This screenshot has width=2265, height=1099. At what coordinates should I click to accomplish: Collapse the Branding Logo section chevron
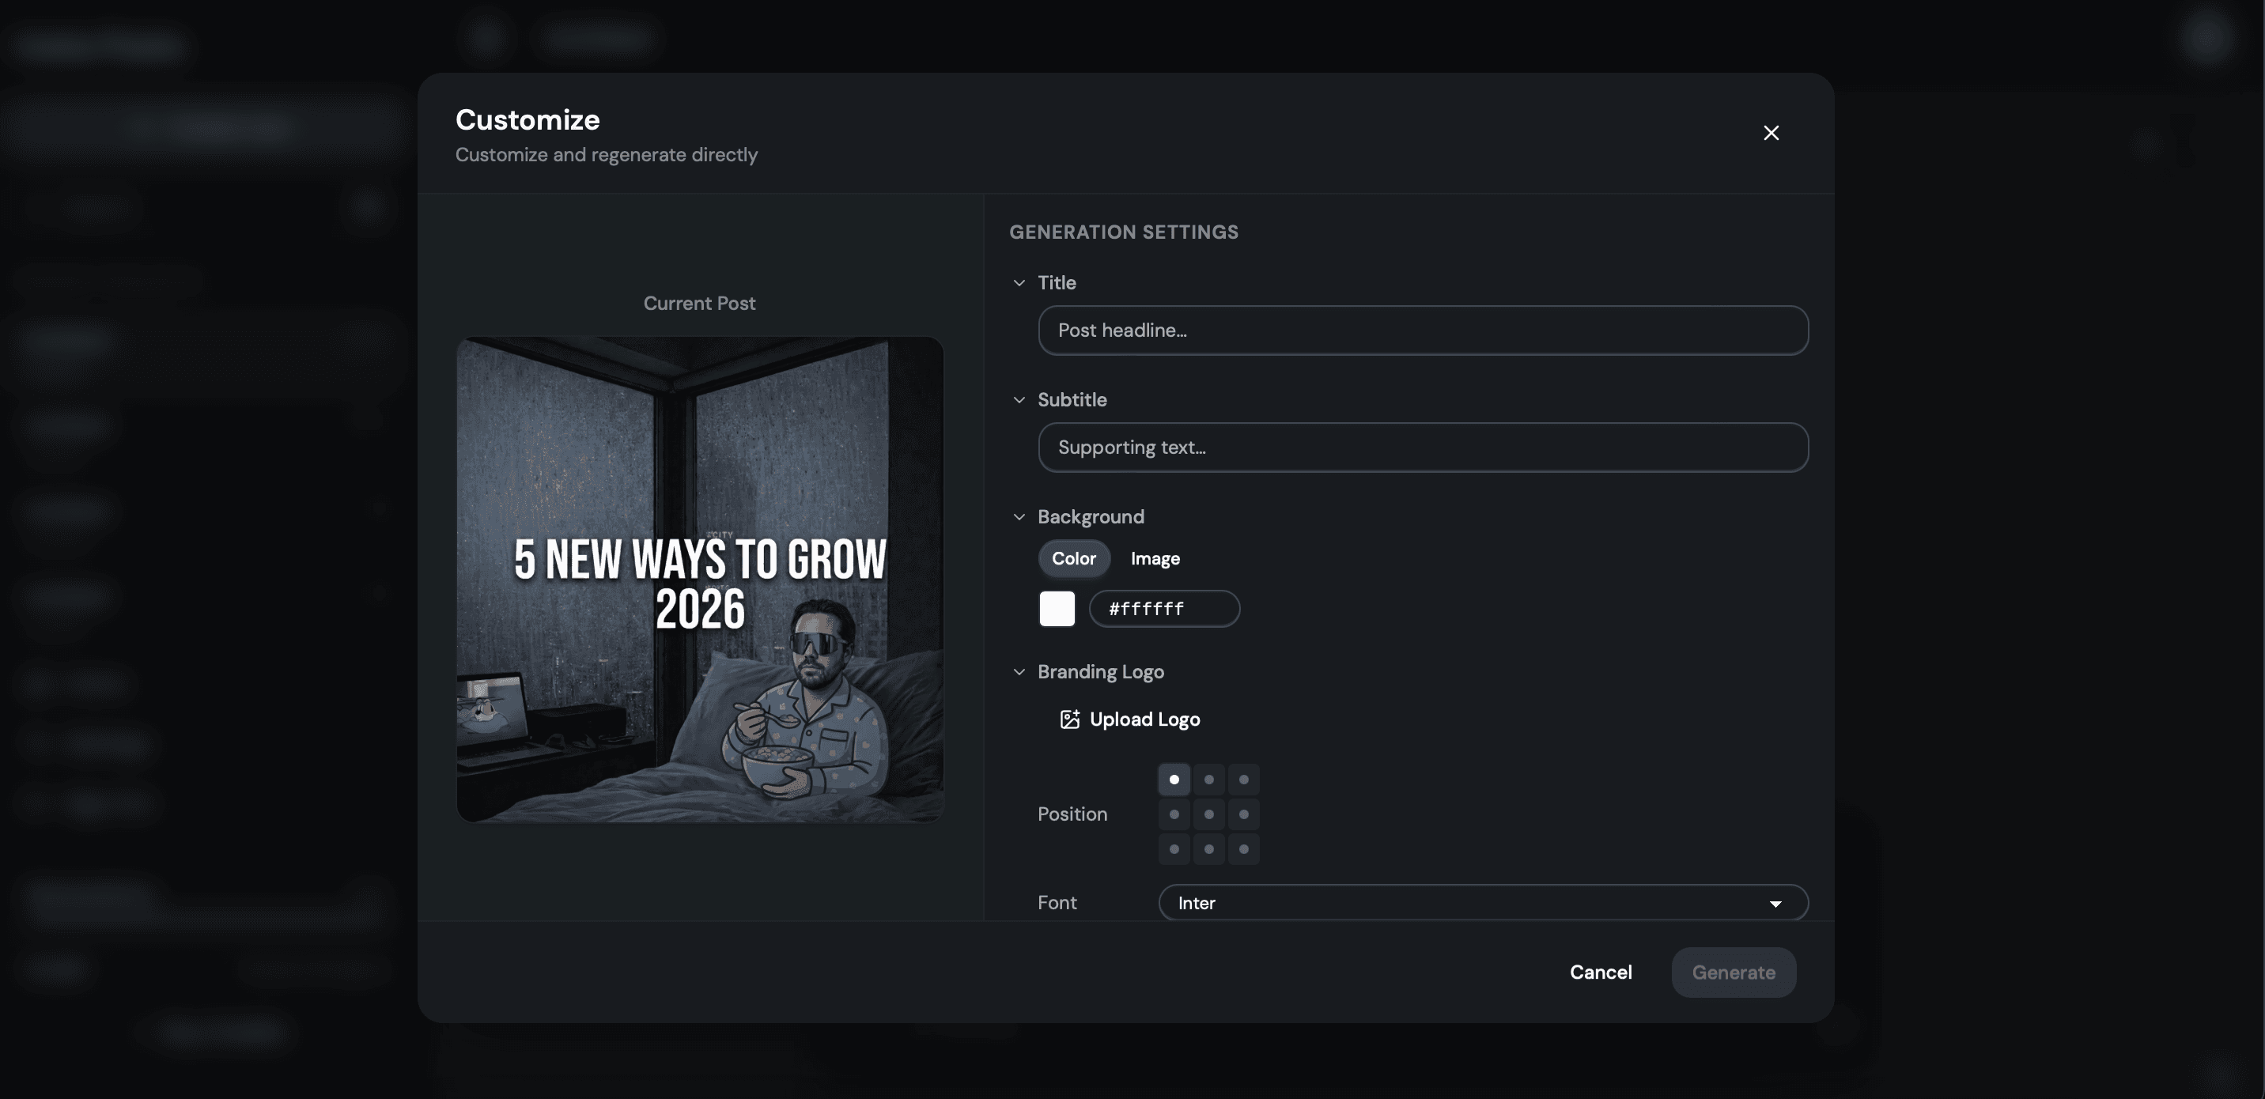(1019, 672)
